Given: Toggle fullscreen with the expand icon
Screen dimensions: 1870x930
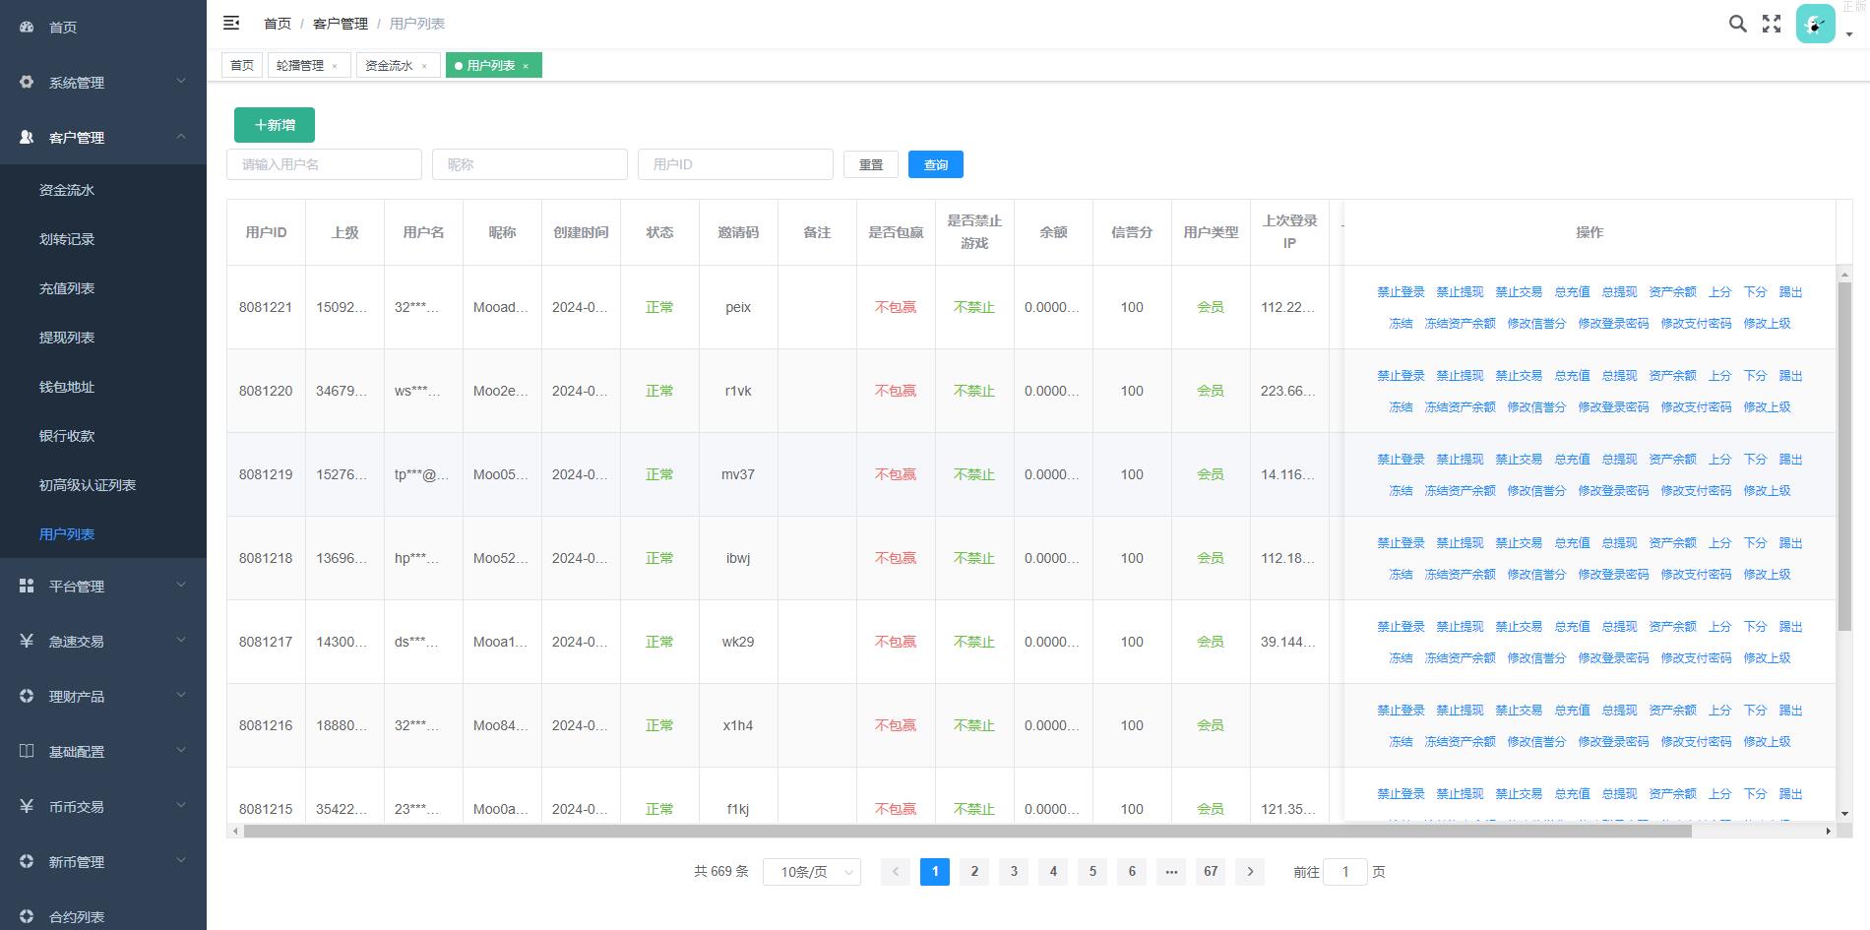Looking at the screenshot, I should click(x=1772, y=24).
